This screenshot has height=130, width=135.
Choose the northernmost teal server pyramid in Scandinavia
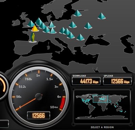(77, 13)
